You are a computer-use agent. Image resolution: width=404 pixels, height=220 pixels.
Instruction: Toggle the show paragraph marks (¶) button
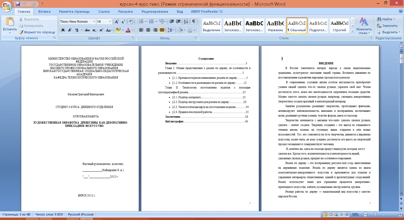click(x=193, y=22)
